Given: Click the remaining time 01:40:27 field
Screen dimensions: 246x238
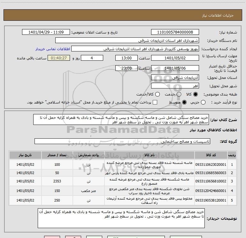Looking at the screenshot, I should [59, 58].
